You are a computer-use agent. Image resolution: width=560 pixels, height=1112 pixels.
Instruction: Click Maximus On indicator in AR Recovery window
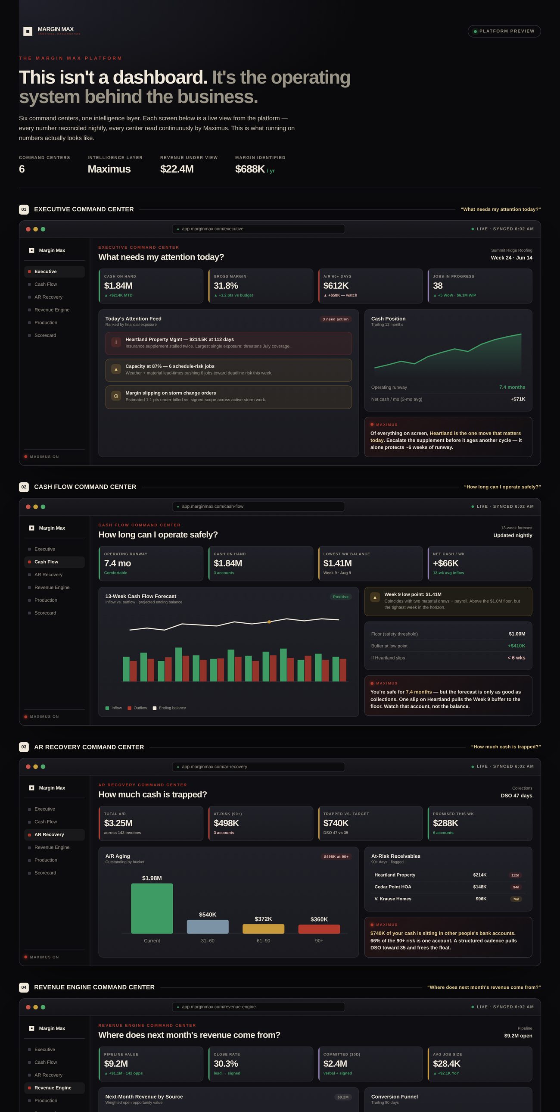tap(42, 957)
